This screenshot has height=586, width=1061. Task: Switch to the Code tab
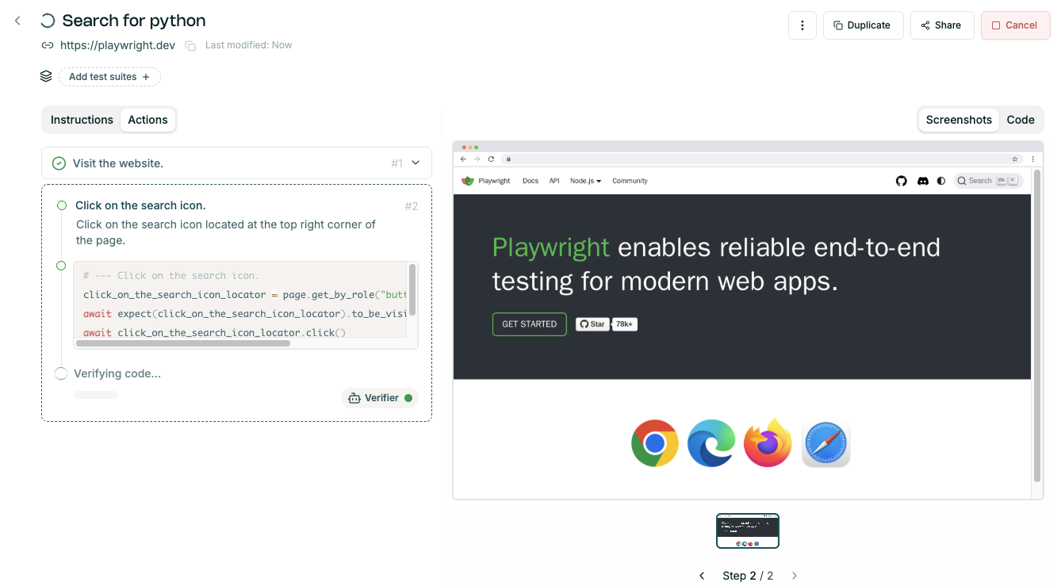1021,120
